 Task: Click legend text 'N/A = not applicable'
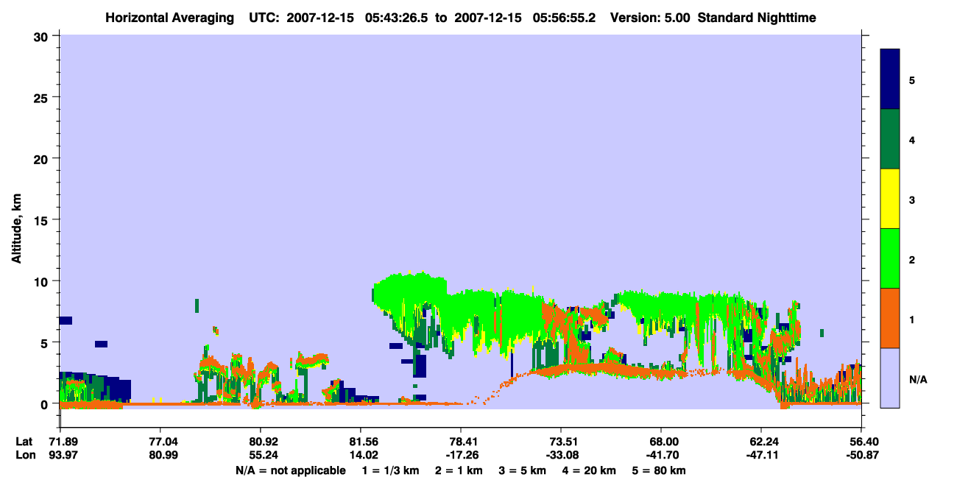point(290,470)
